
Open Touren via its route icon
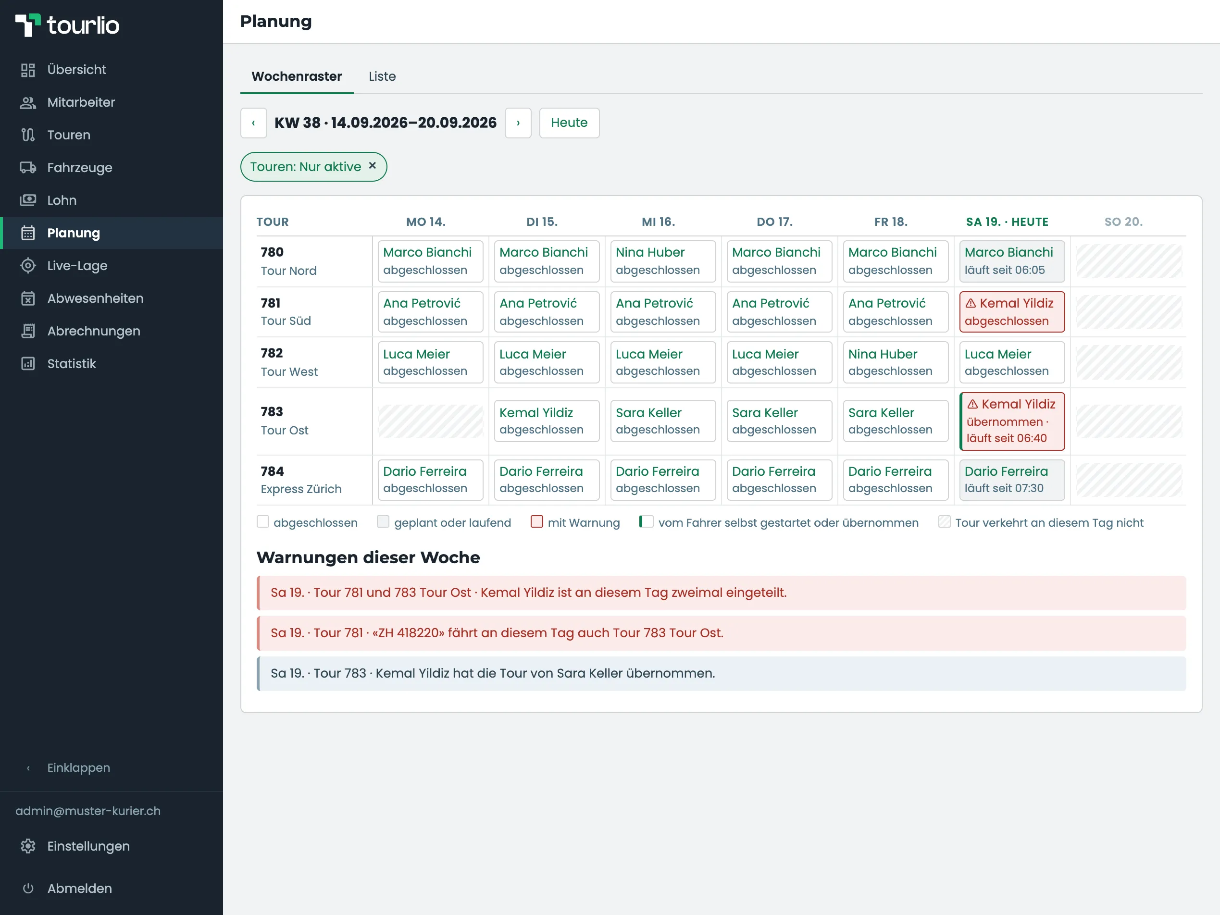coord(27,135)
